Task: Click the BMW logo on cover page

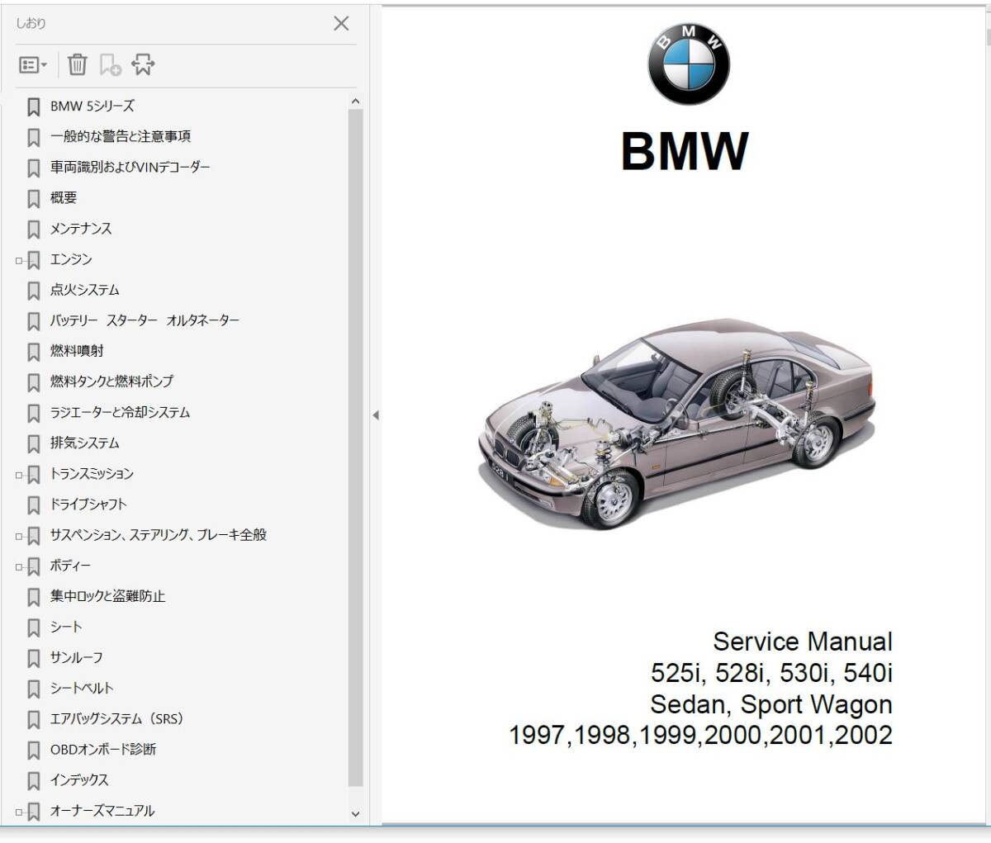Action: pyautogui.click(x=689, y=64)
